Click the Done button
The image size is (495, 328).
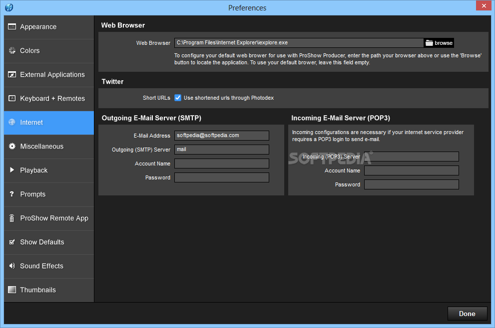click(467, 314)
